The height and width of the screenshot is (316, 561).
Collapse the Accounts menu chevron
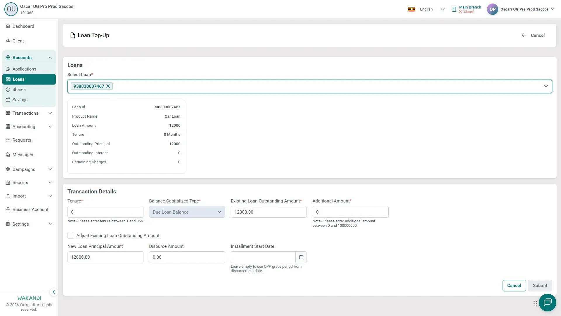click(x=50, y=58)
